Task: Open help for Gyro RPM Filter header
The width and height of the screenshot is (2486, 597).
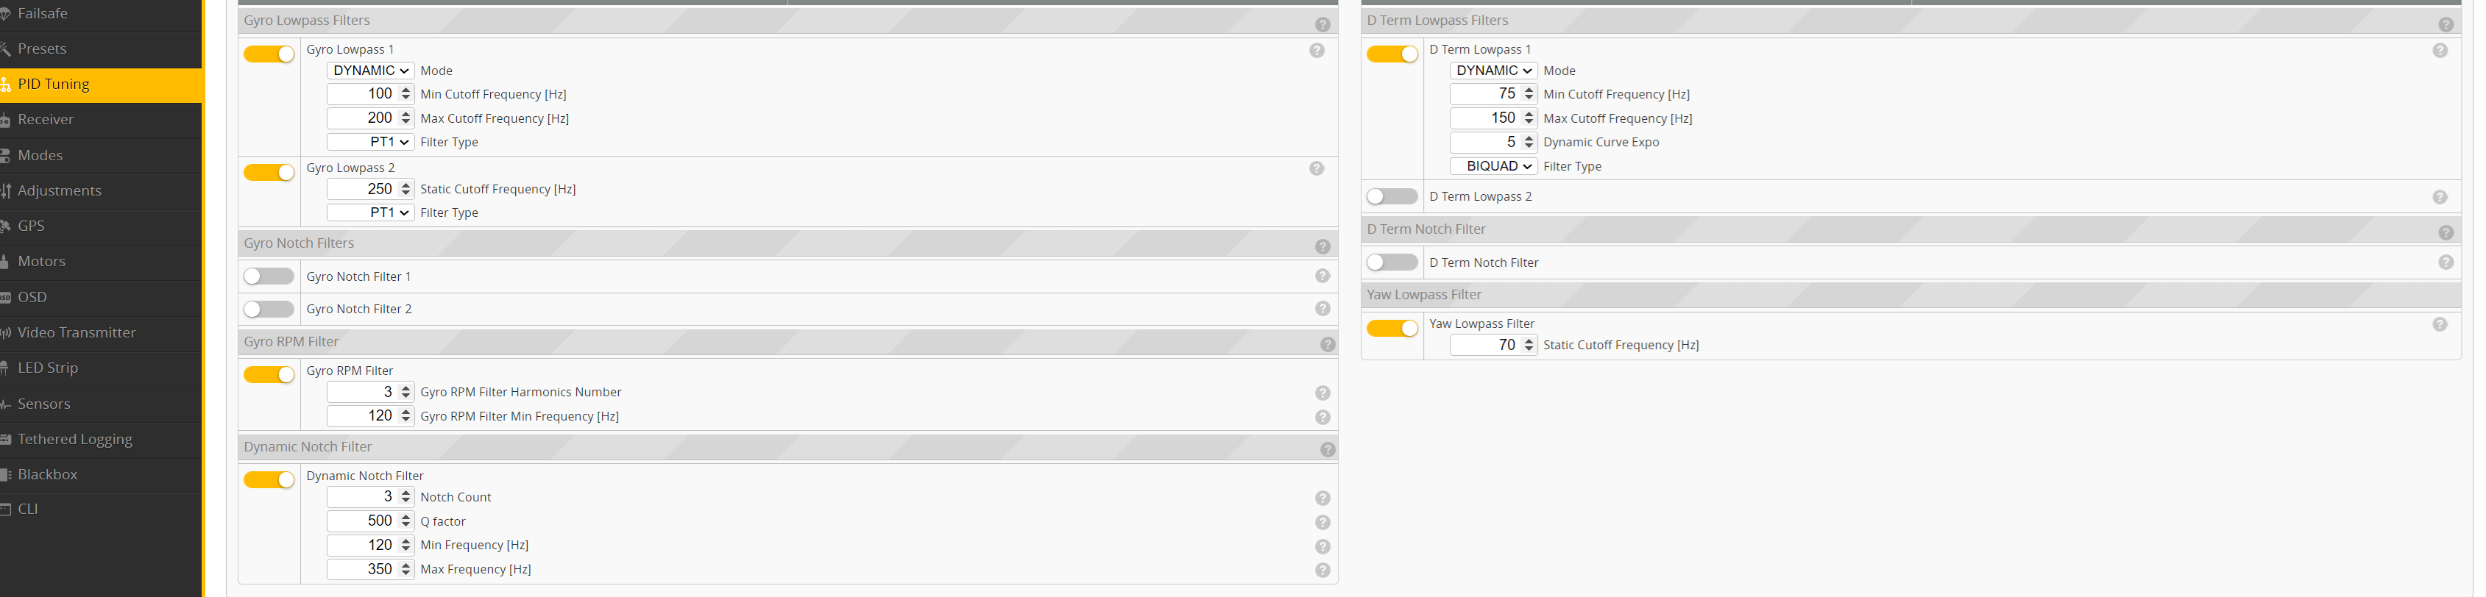Action: tap(1328, 344)
